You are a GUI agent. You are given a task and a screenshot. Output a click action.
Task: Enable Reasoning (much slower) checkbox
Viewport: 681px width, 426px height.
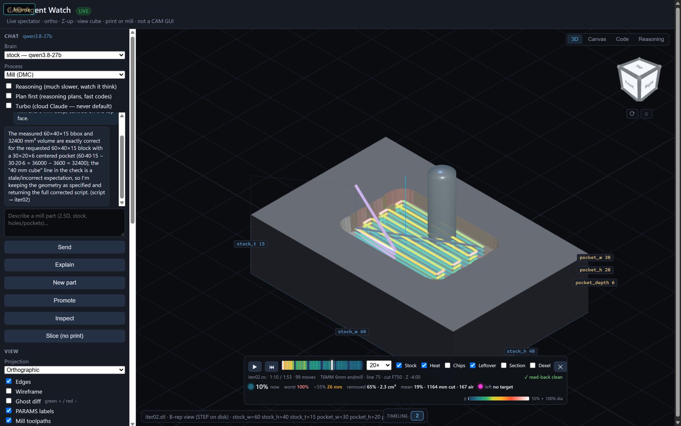pyautogui.click(x=9, y=86)
